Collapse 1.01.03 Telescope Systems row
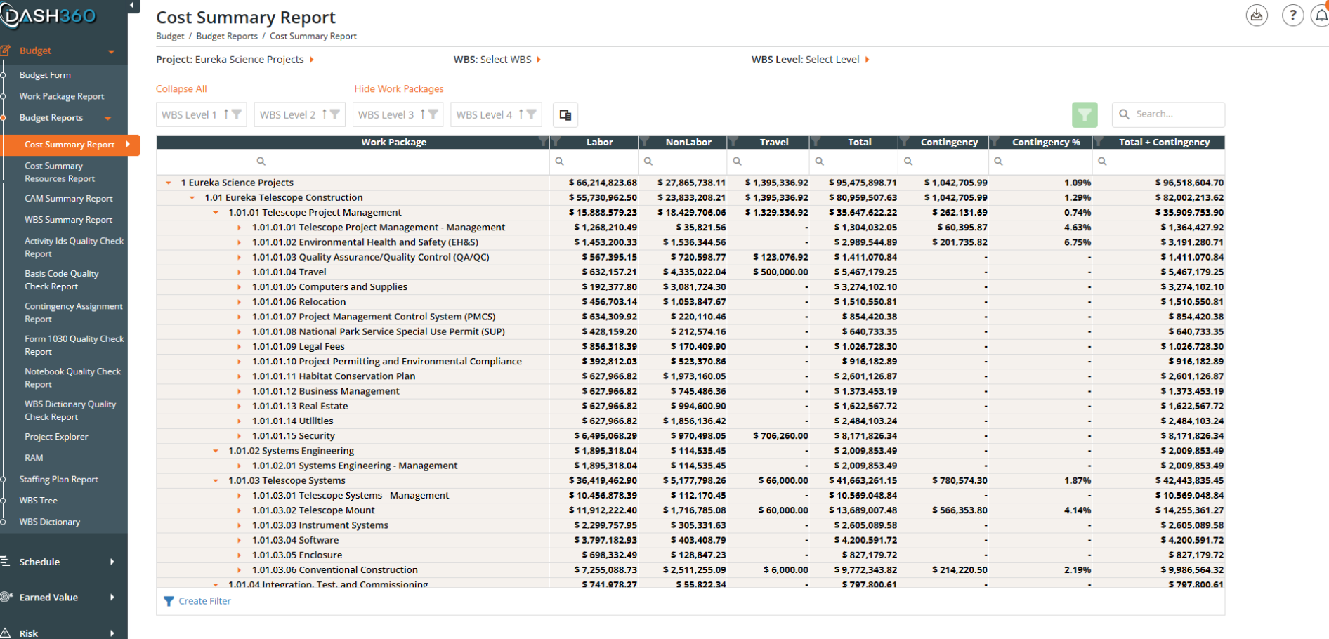 (216, 481)
